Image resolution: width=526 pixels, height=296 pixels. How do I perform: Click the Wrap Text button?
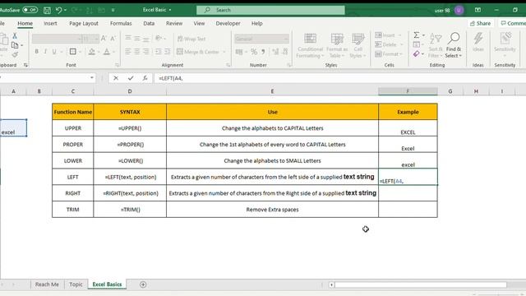tap(191, 39)
